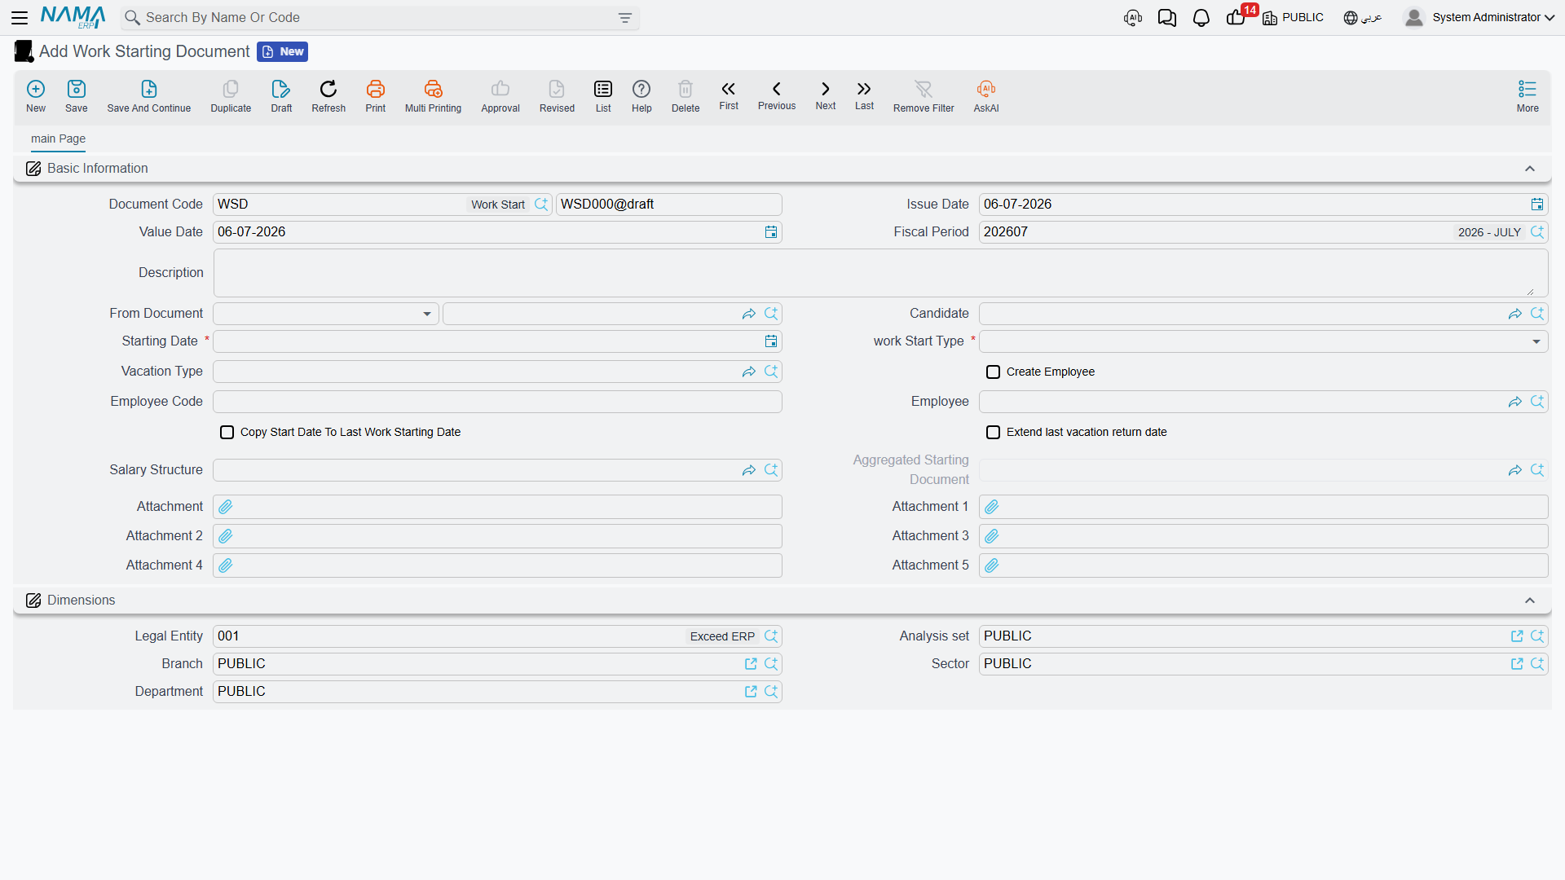The height and width of the screenshot is (880, 1565).
Task: Click the New toolbar icon
Action: coord(36,96)
